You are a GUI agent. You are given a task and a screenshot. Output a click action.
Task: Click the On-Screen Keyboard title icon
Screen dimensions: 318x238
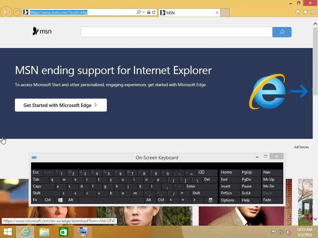34,157
